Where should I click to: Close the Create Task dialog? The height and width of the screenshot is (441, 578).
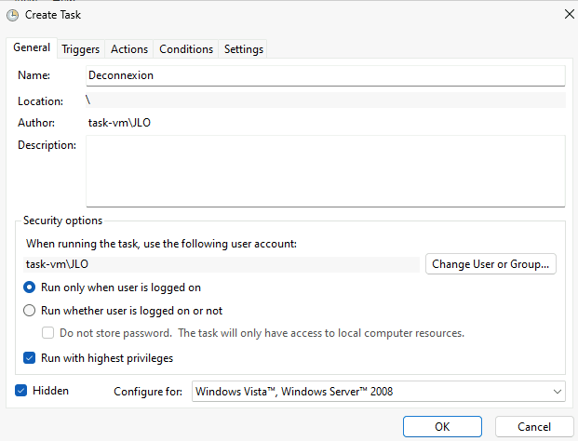click(x=569, y=14)
